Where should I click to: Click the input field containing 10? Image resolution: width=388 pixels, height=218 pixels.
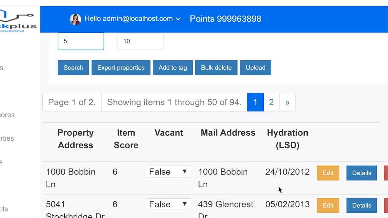tap(140, 41)
